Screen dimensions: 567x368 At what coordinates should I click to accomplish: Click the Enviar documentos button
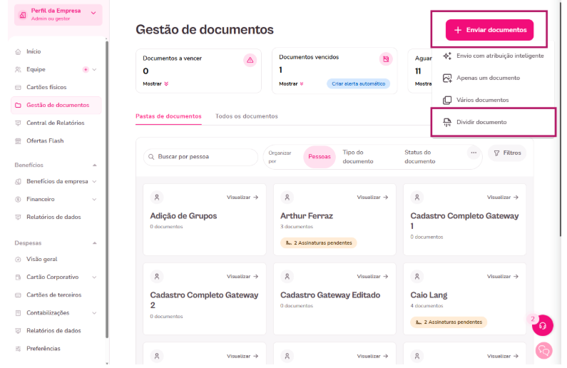pyautogui.click(x=489, y=30)
